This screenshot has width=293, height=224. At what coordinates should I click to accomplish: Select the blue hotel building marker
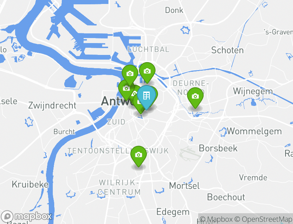click(146, 95)
